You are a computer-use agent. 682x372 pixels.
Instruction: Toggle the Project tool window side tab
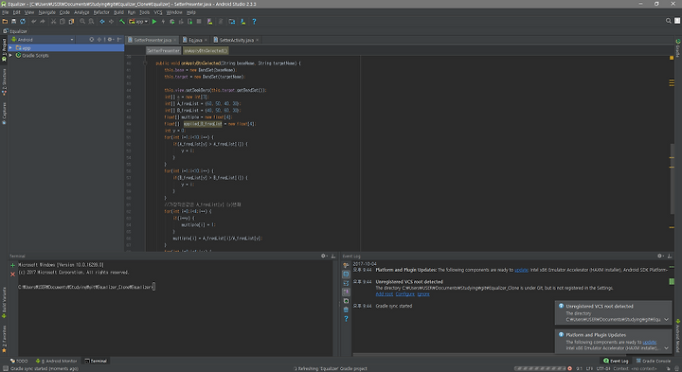(x=4, y=49)
